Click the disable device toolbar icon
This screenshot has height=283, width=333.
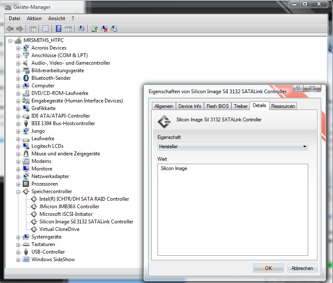(x=114, y=29)
